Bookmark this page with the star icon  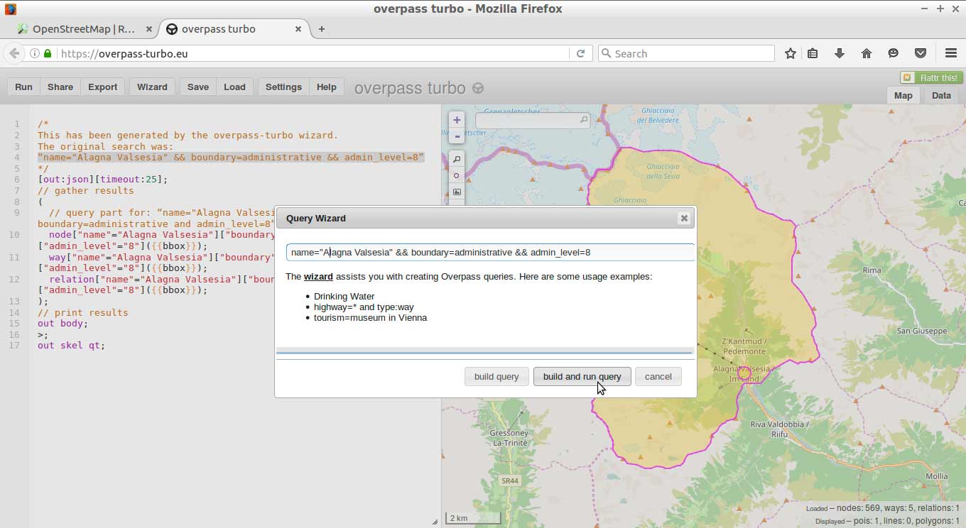(790, 53)
